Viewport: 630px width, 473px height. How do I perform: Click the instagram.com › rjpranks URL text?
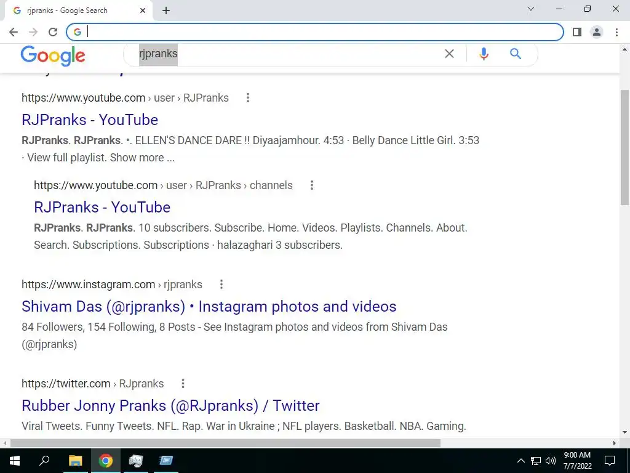tap(112, 285)
